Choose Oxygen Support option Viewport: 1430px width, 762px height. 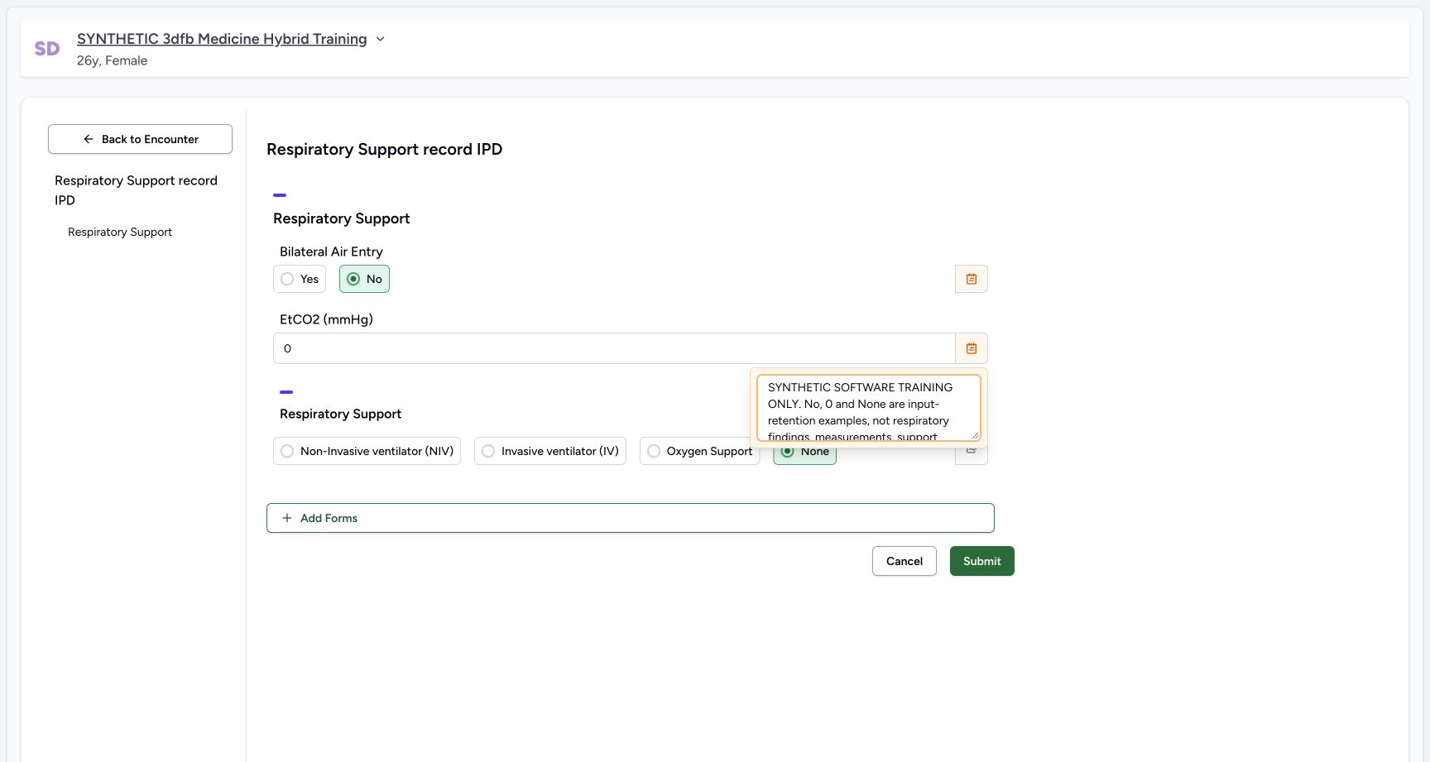pyautogui.click(x=699, y=451)
